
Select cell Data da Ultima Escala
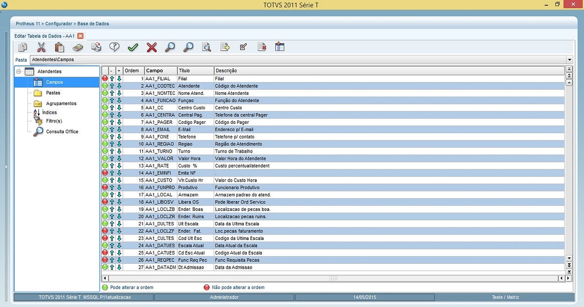pyautogui.click(x=389, y=224)
